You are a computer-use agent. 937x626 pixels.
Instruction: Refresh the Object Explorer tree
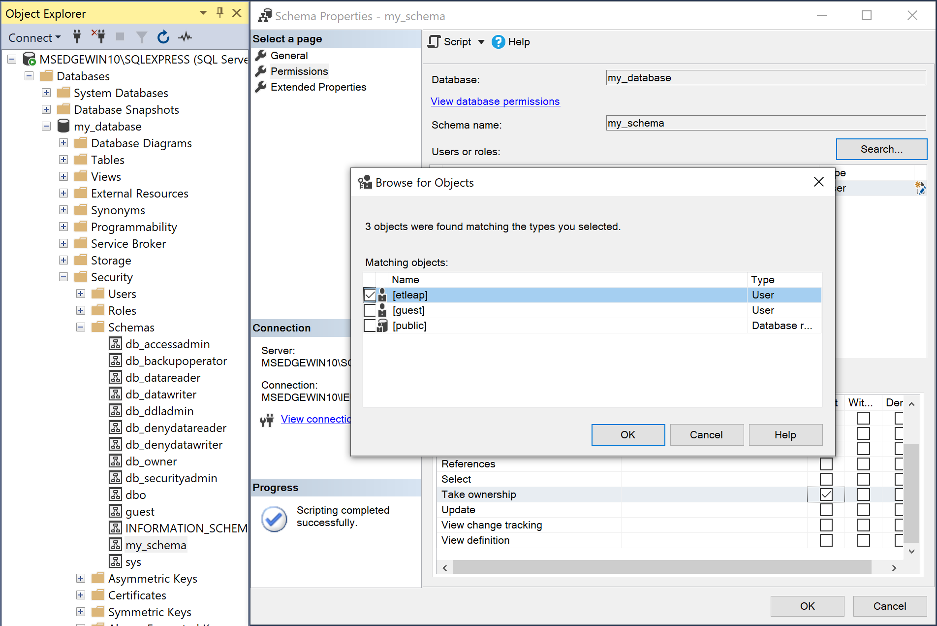(163, 37)
